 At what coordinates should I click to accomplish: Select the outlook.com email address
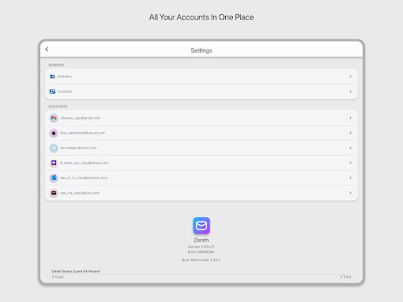pyautogui.click(x=83, y=178)
